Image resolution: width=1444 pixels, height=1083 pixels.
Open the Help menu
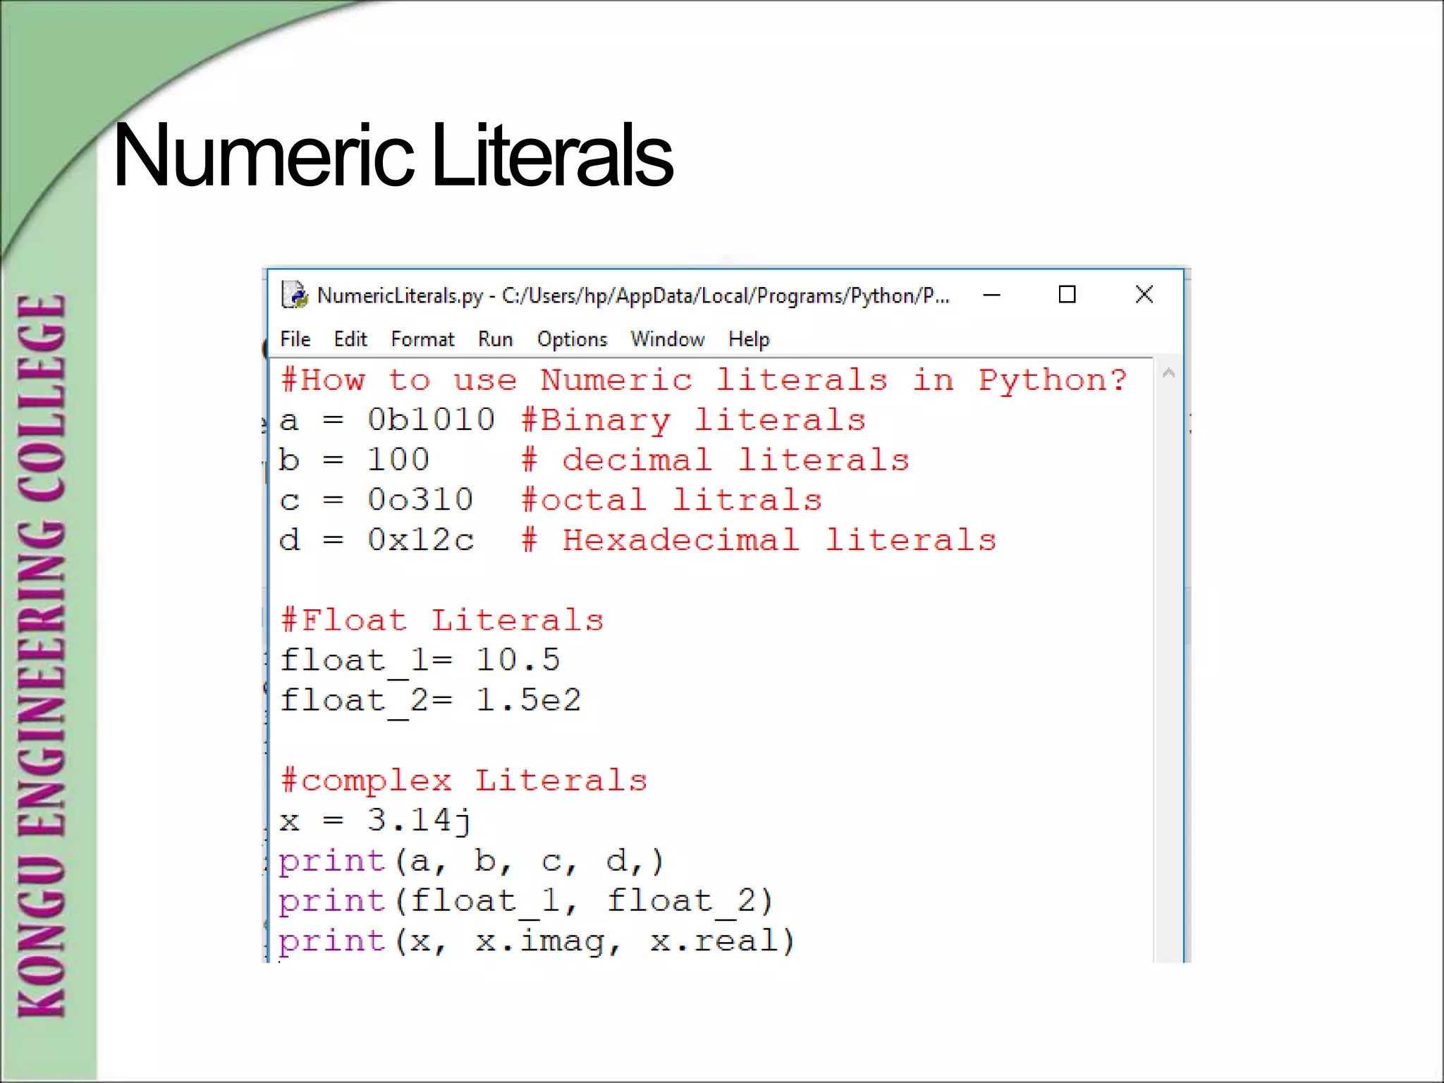748,339
